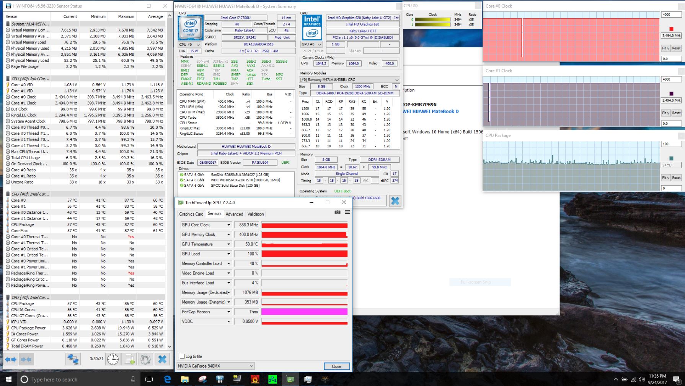Image resolution: width=685 pixels, height=386 pixels.
Task: Click the Cortana microphone icon
Action: click(133, 379)
